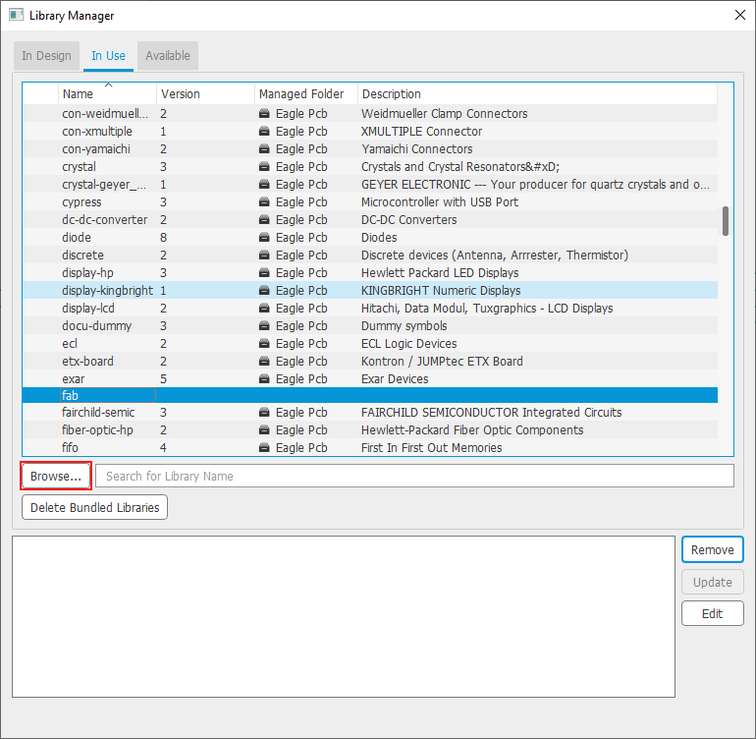Screen dimensions: 756x739
Task: Click the Browse... button
Action: 56,476
